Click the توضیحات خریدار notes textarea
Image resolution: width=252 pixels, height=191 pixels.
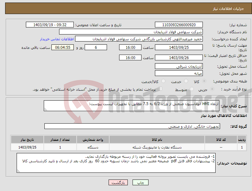click(x=116, y=163)
